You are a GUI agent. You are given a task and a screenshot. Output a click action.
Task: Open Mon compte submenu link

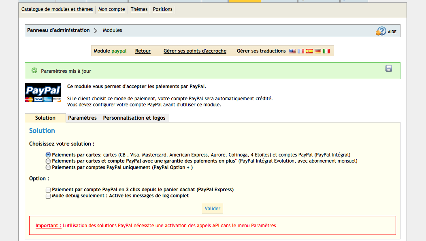112,9
